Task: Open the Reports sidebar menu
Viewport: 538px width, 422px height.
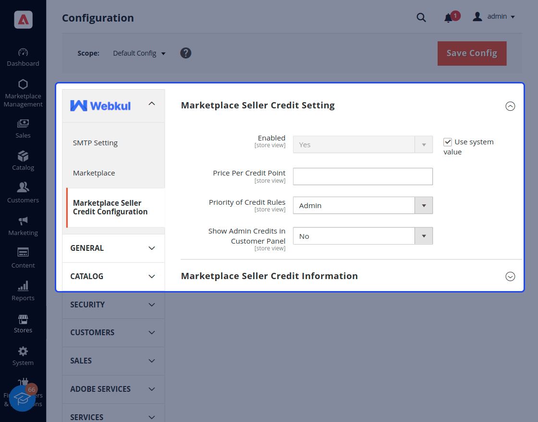Action: click(23, 291)
